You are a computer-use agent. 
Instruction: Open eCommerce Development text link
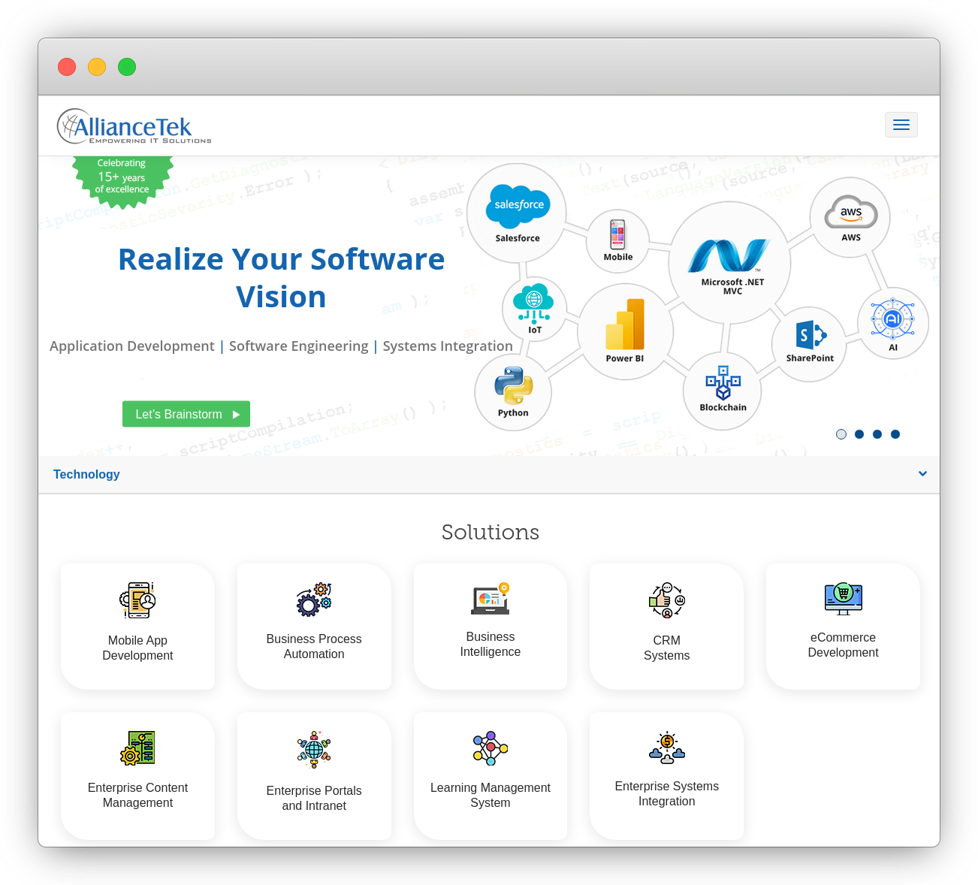coord(844,645)
